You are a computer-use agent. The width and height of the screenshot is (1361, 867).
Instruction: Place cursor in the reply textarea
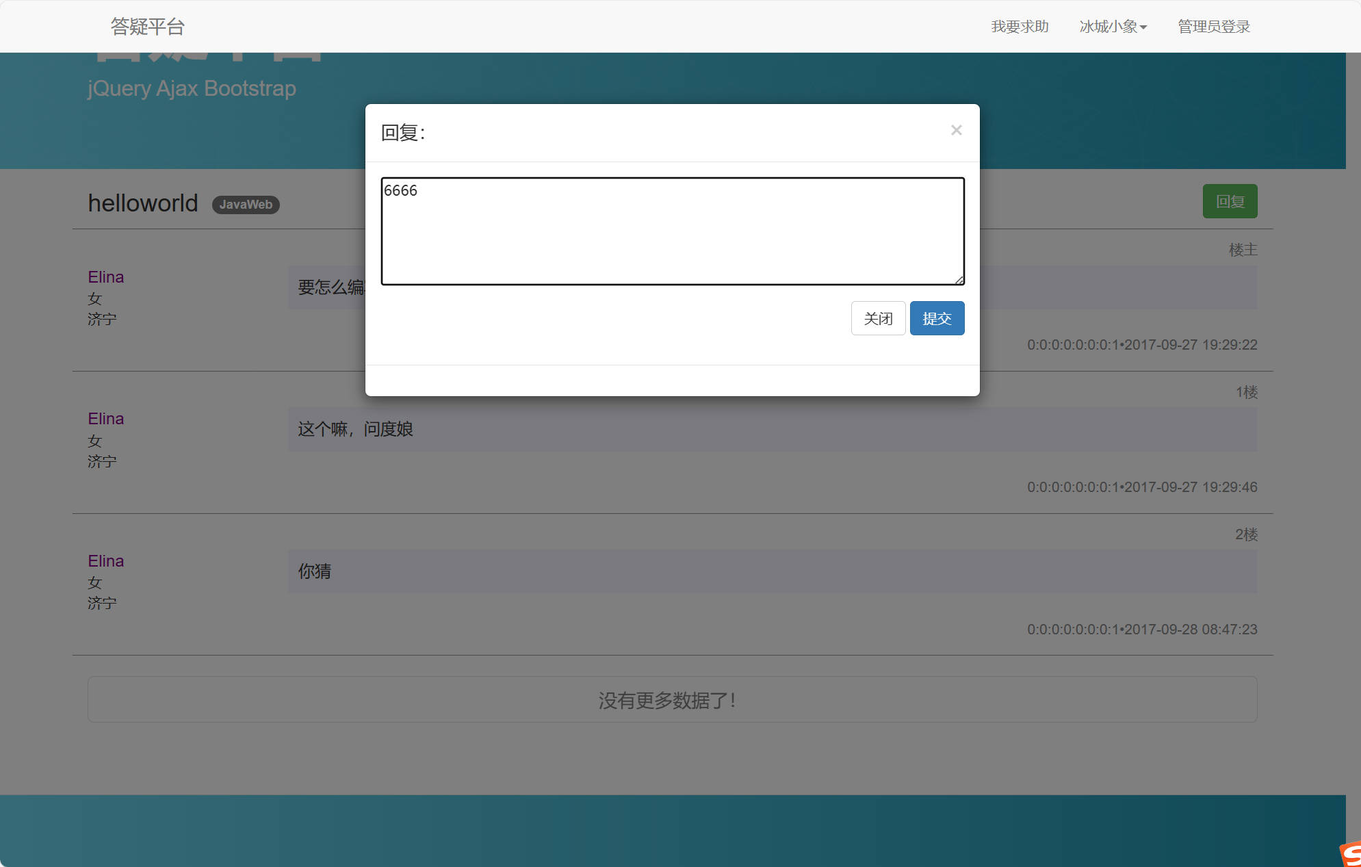[672, 229]
